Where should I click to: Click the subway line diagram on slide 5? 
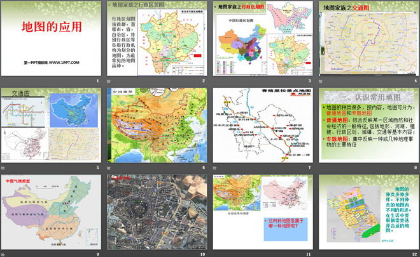click(x=22, y=113)
